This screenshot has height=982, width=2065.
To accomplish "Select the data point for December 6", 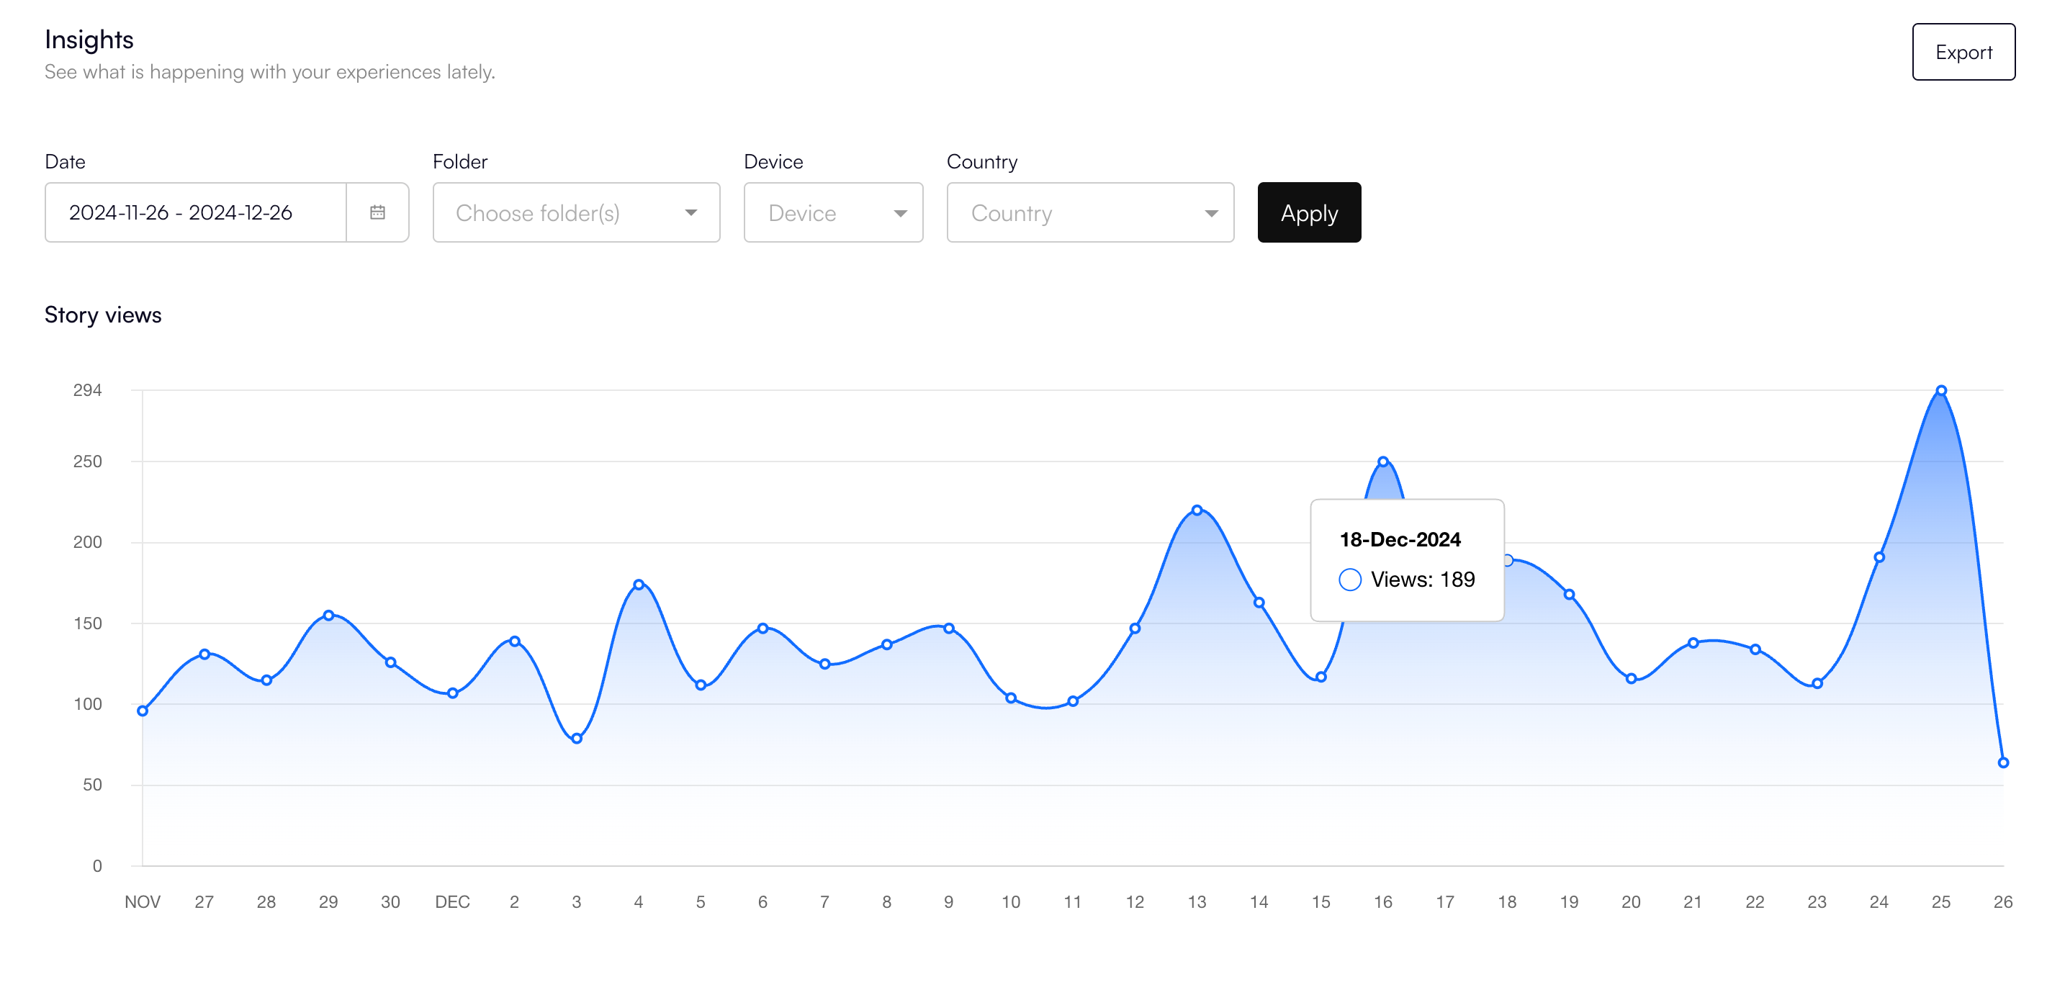I will (x=762, y=629).
